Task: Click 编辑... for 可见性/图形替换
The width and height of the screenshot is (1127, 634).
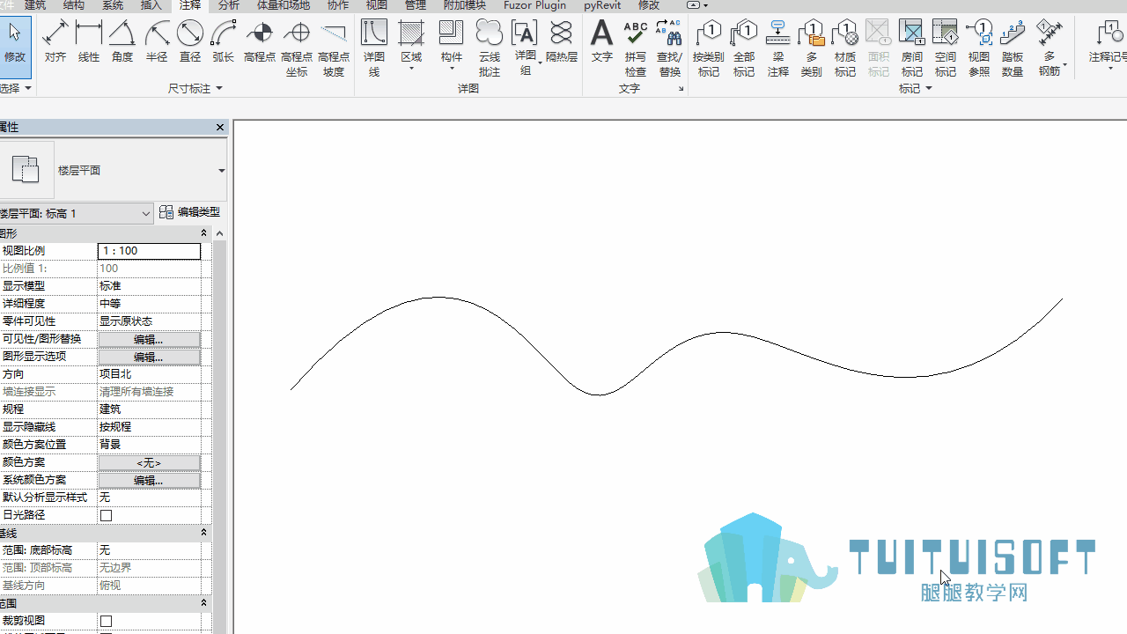Action: pos(149,339)
